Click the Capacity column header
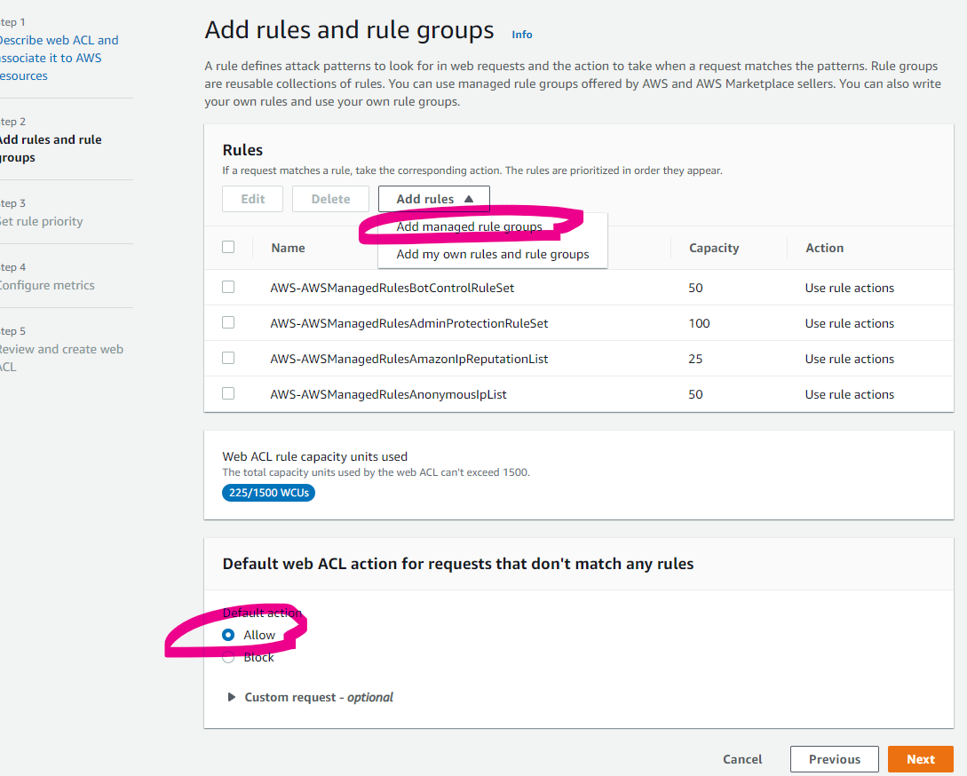 click(714, 248)
